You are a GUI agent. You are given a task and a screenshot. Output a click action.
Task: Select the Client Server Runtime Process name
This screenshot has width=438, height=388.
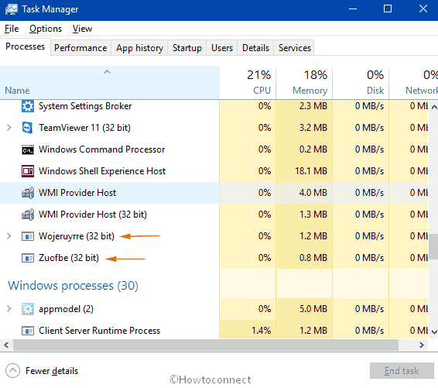coord(99,331)
